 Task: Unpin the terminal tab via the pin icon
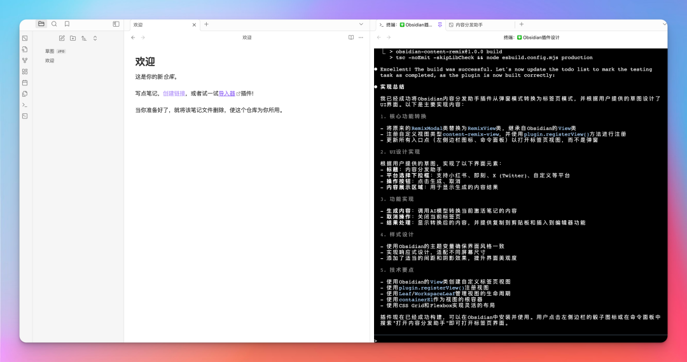point(440,25)
